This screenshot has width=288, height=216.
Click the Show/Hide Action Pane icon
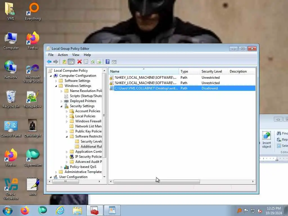(x=114, y=62)
